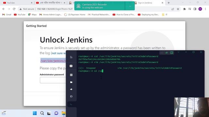Open the Chrome profile avatar

[x=200, y=9]
